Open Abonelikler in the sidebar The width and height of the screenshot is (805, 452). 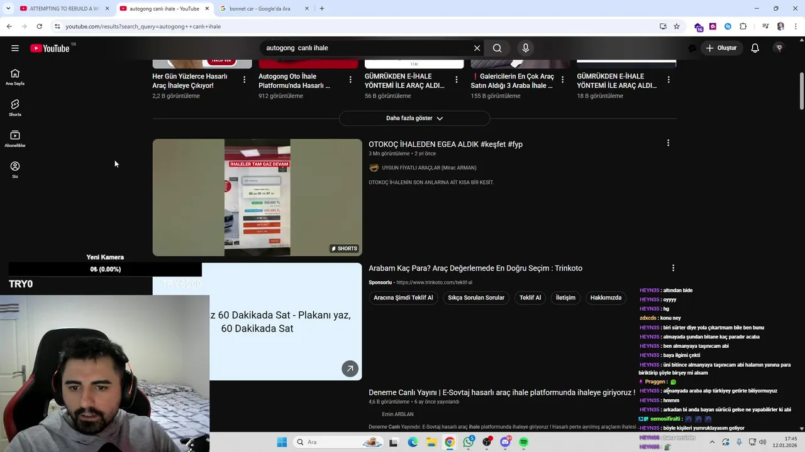click(x=15, y=139)
